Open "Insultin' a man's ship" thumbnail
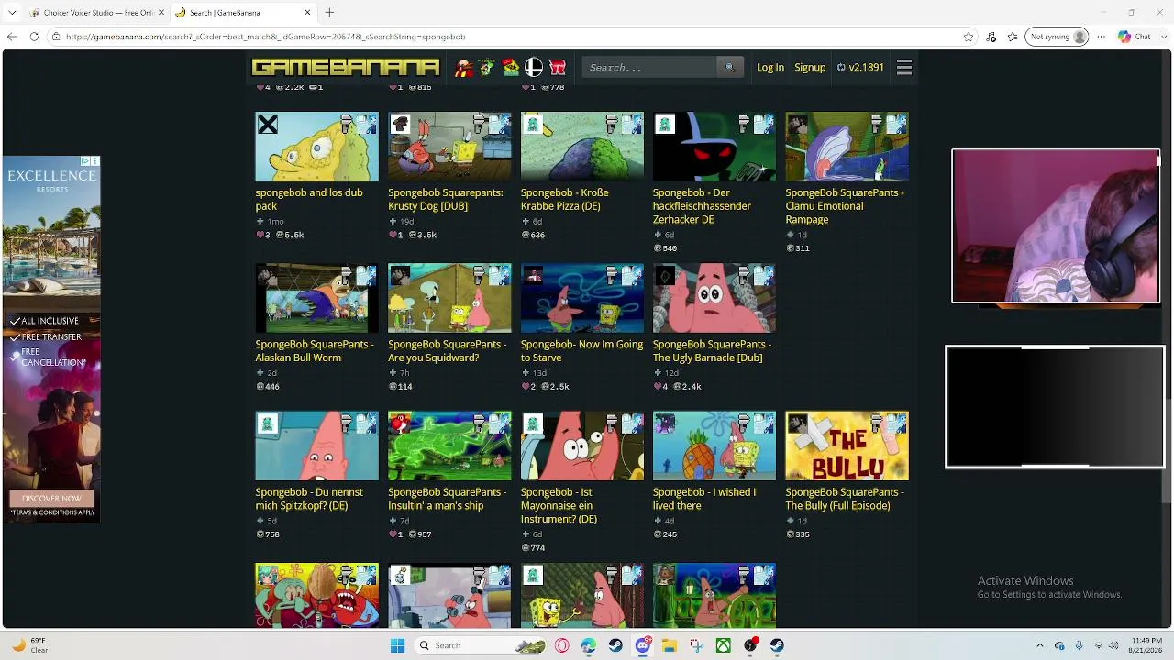Image resolution: width=1174 pixels, height=660 pixels. (449, 446)
